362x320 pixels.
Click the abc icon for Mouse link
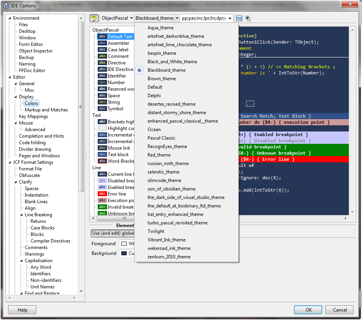click(102, 148)
